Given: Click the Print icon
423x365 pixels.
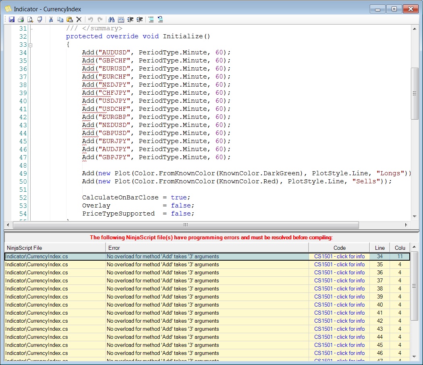Looking at the screenshot, I should click(21, 19).
